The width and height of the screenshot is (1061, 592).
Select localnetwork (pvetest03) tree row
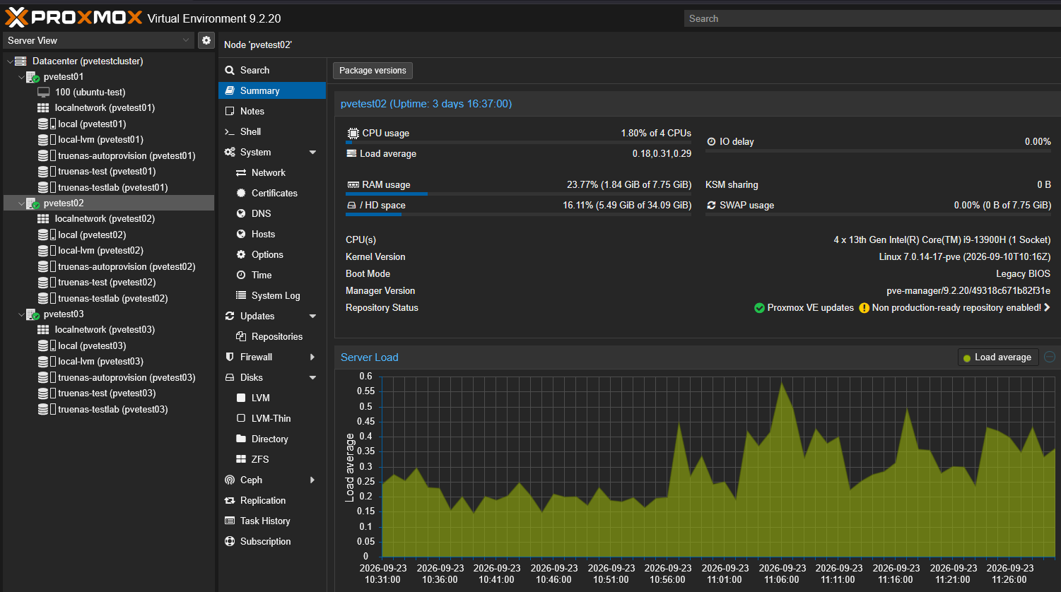pyautogui.click(x=109, y=330)
